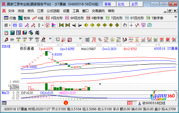Jump to last bar with right-end arrow
This screenshot has height=113, width=179.
(67, 25)
